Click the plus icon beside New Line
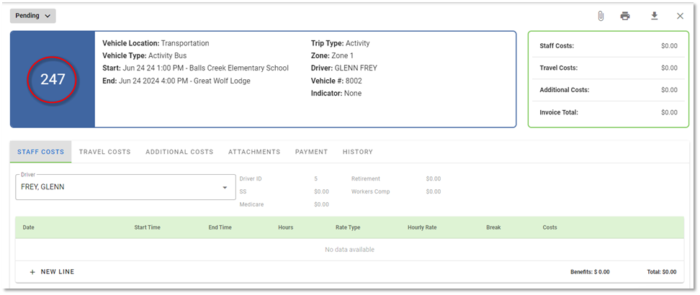 click(32, 272)
